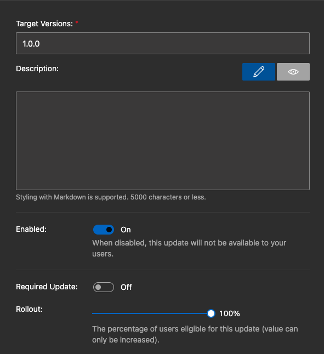Preview description with the eye icon

pos(293,72)
